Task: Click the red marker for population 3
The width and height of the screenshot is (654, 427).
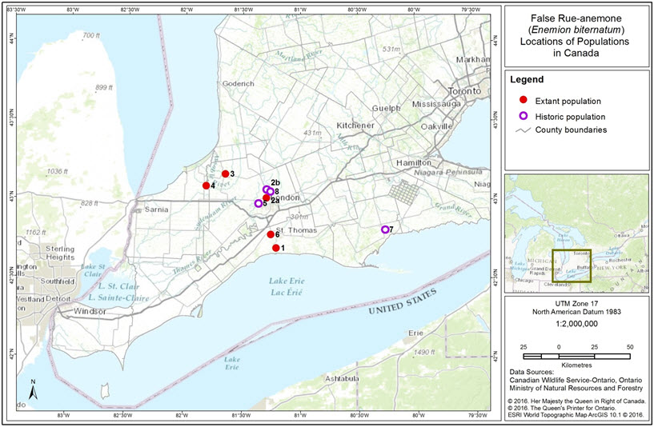Action: pyautogui.click(x=226, y=174)
